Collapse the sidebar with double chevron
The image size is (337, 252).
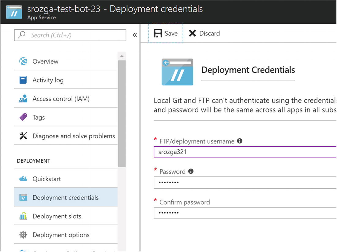click(135, 35)
